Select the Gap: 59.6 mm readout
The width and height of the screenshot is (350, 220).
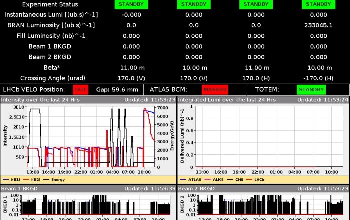(x=117, y=90)
